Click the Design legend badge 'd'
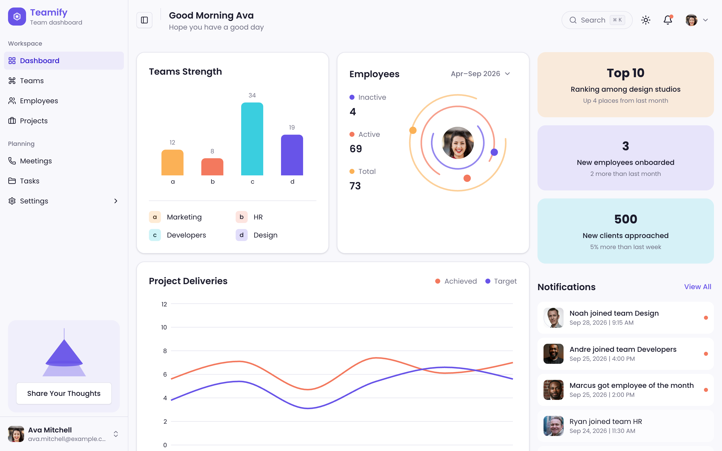The width and height of the screenshot is (722, 451). (242, 235)
